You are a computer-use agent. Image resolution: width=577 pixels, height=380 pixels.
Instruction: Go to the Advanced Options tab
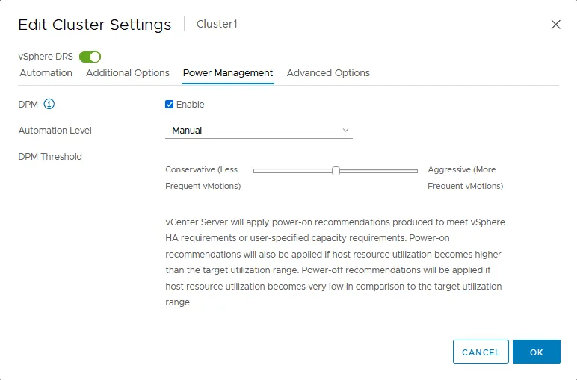point(328,73)
